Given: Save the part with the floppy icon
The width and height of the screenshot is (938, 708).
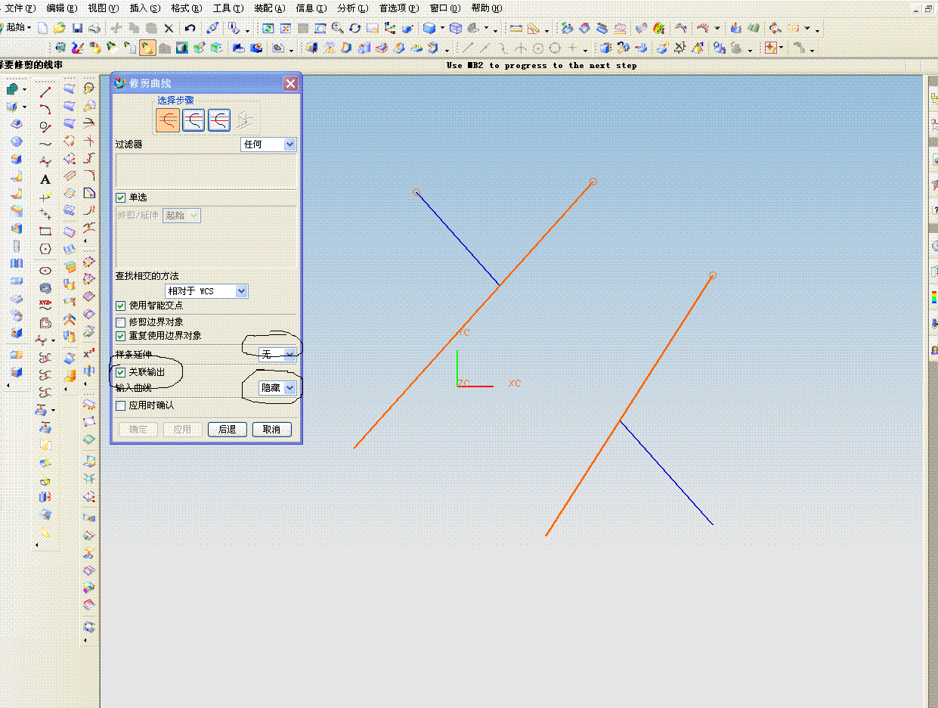Looking at the screenshot, I should tap(77, 29).
